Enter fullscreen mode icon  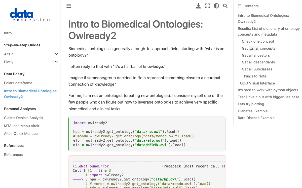tap(207, 6)
